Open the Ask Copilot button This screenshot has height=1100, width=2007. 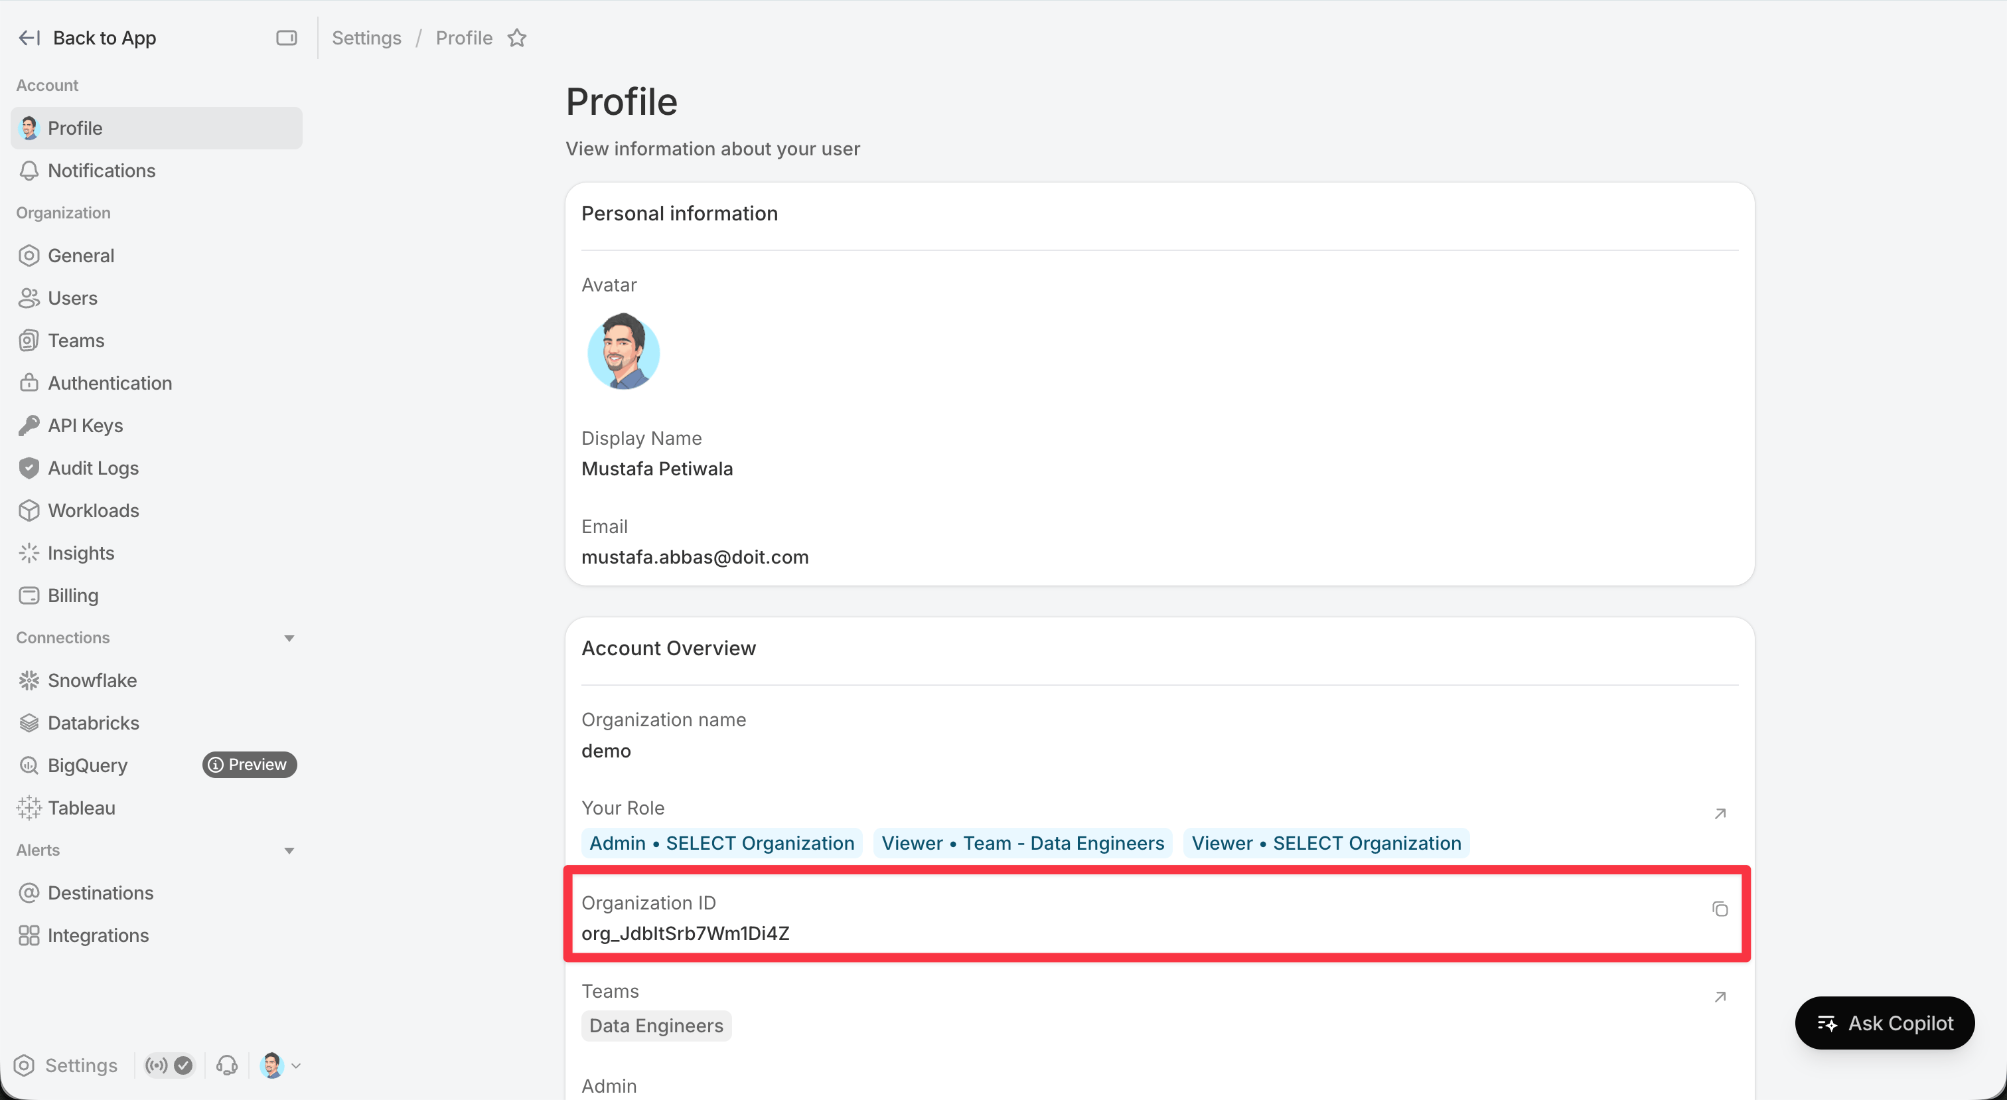click(x=1884, y=1023)
